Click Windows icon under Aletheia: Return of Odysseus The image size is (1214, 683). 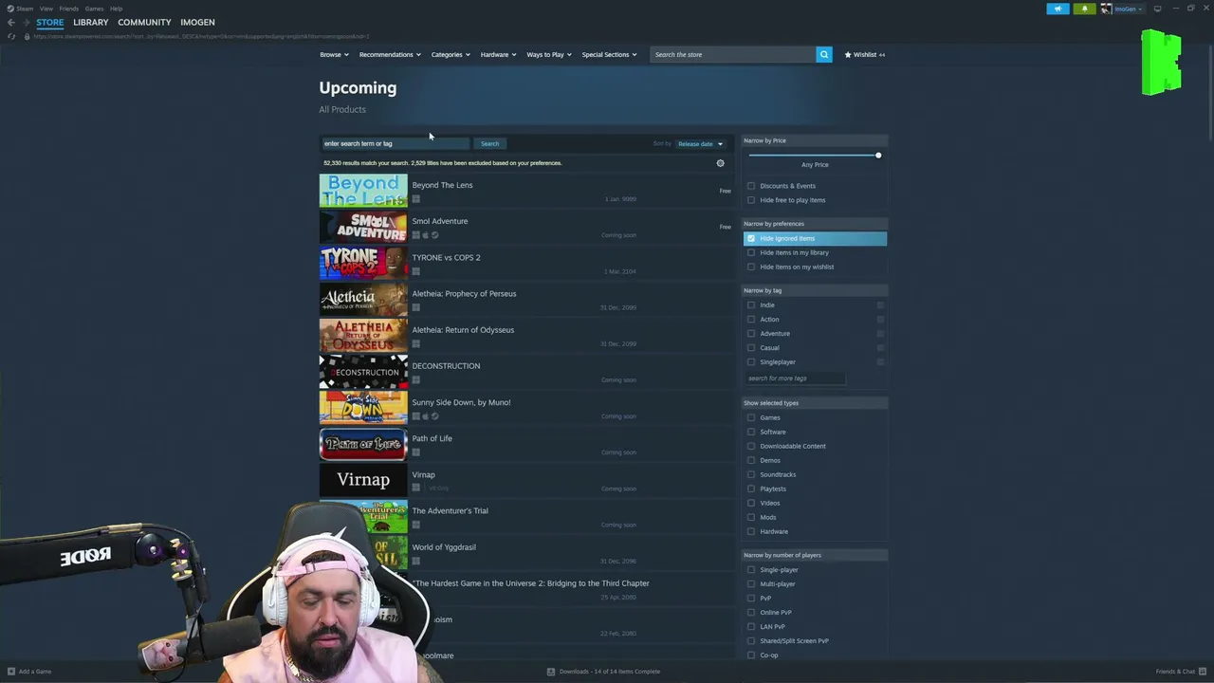click(415, 343)
